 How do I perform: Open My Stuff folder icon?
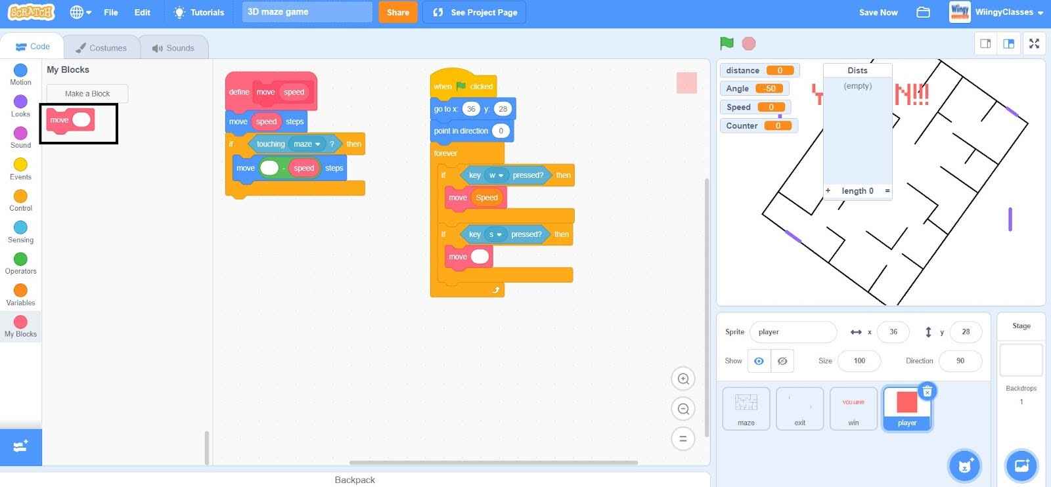pyautogui.click(x=923, y=12)
